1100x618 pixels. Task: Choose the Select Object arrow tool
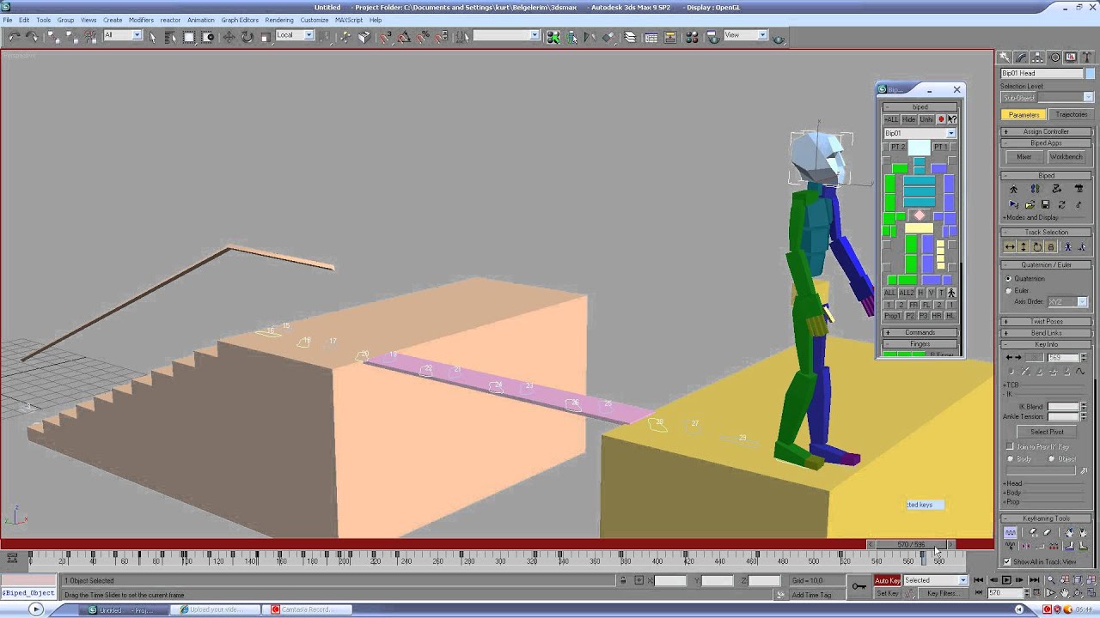152,36
